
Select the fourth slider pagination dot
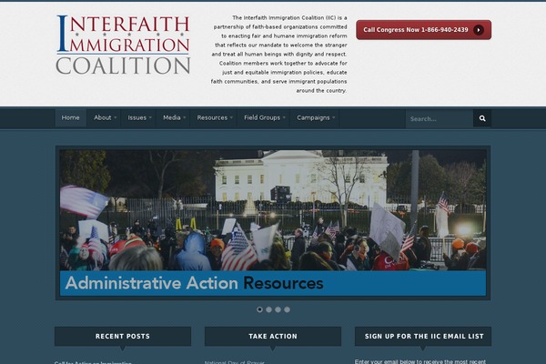click(287, 309)
